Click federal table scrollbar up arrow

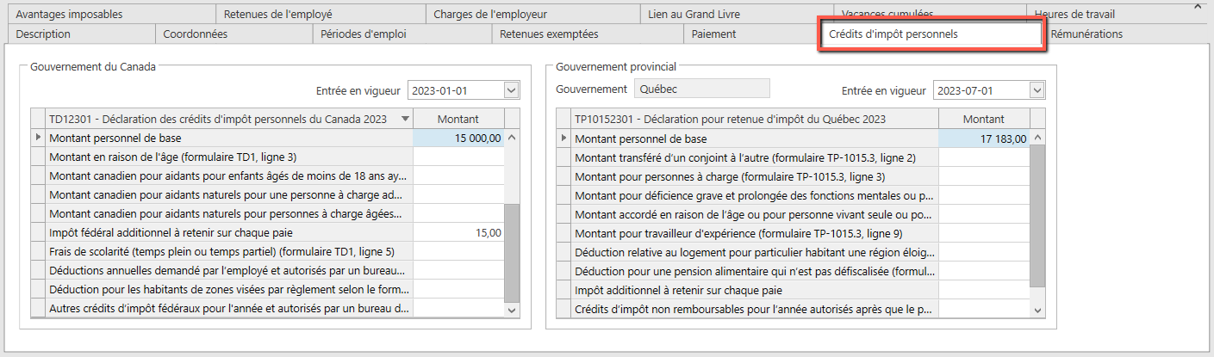[x=512, y=137]
